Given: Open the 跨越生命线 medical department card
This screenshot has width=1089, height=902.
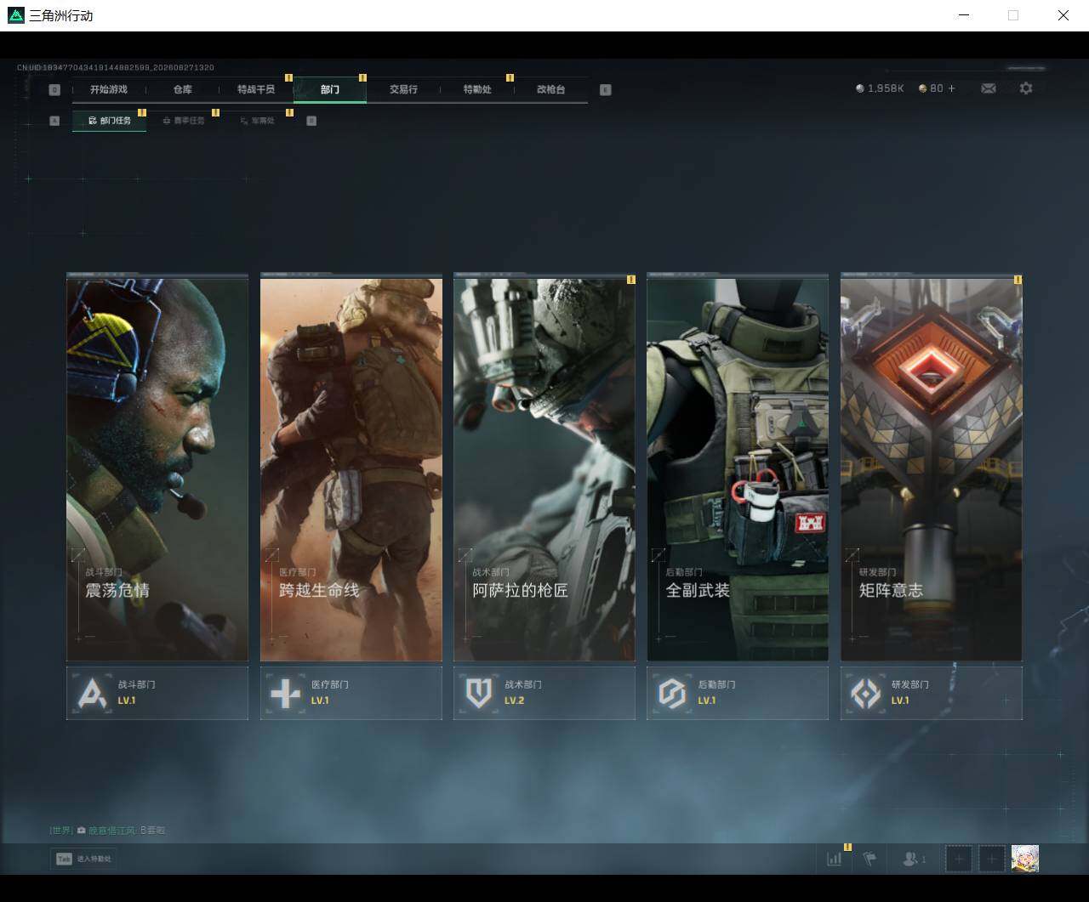Looking at the screenshot, I should click(351, 468).
